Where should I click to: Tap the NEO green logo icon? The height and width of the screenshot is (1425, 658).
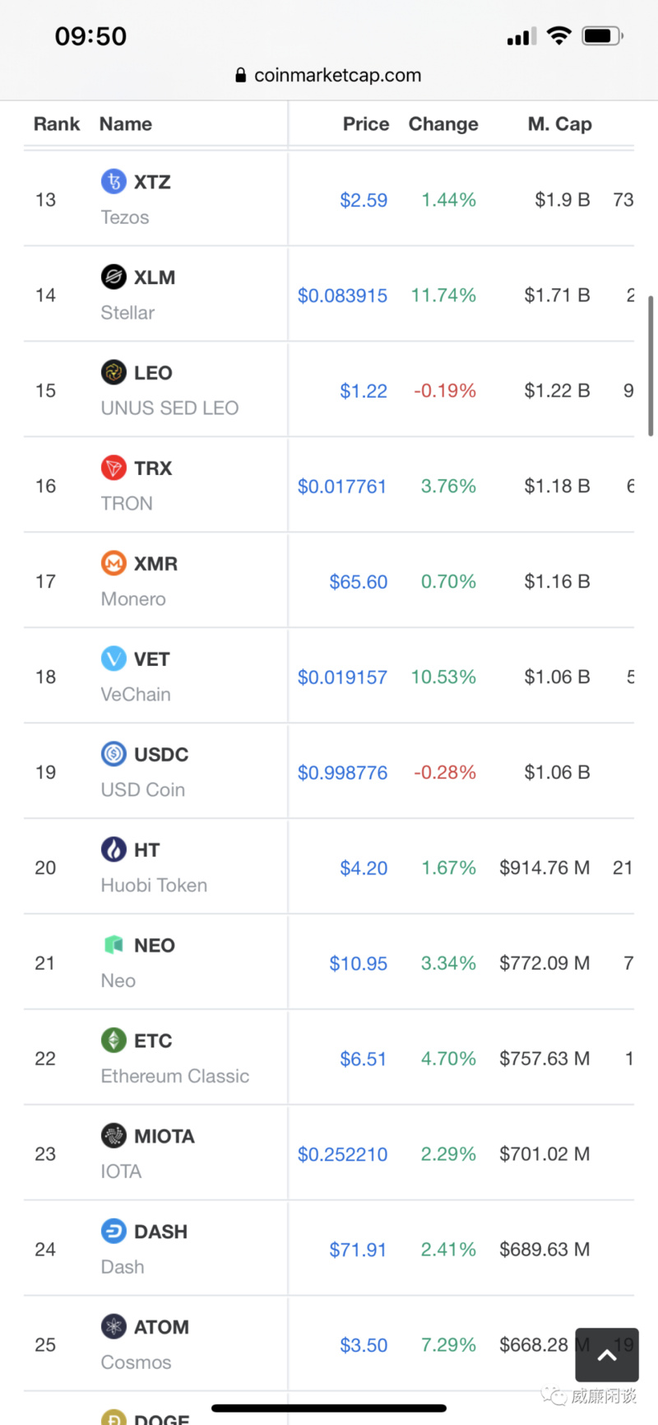point(114,945)
